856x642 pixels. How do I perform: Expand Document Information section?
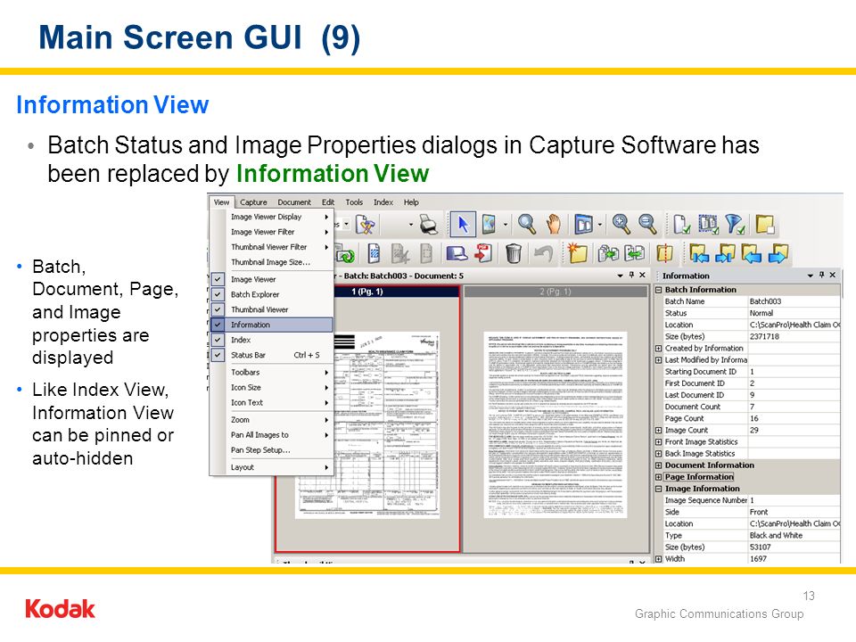coord(659,465)
